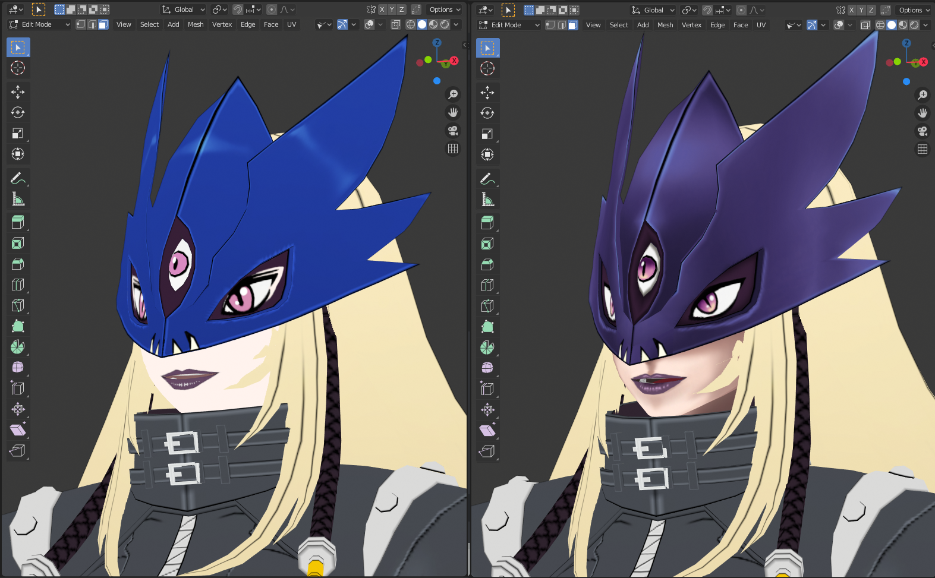Viewport: 935px width, 578px height.
Task: Select the Shear tool in left viewport
Action: (x=18, y=429)
